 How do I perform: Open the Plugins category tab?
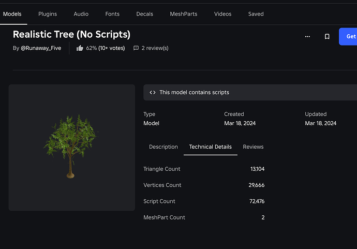click(x=48, y=14)
